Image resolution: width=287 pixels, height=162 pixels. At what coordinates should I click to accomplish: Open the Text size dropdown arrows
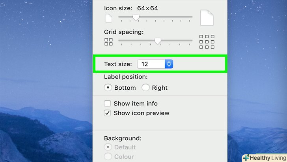pos(169,64)
